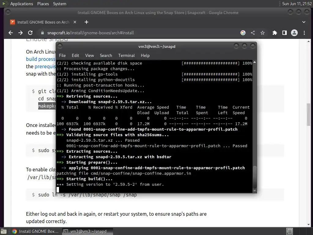Click terminal scrollbar up arrow

pyautogui.click(x=255, y=62)
